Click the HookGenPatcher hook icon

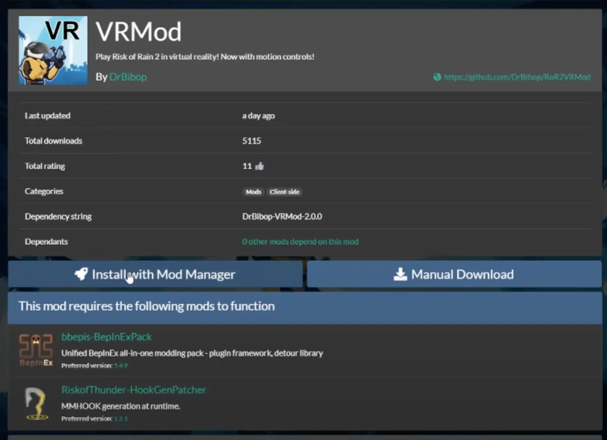click(x=36, y=403)
